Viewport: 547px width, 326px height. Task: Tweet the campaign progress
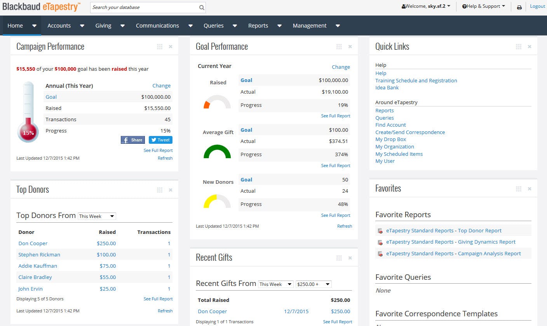(160, 140)
